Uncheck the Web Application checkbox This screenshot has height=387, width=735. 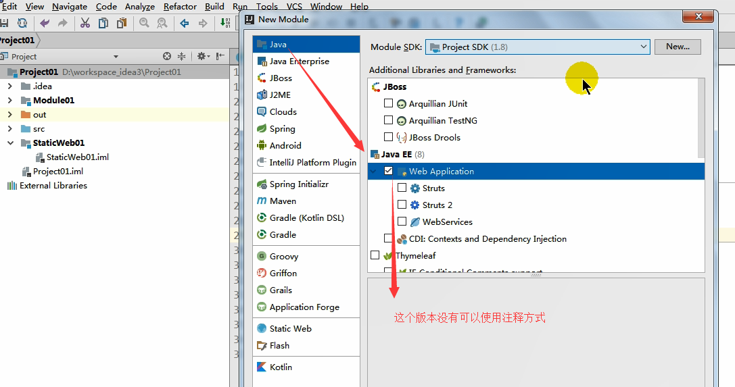[x=388, y=171]
